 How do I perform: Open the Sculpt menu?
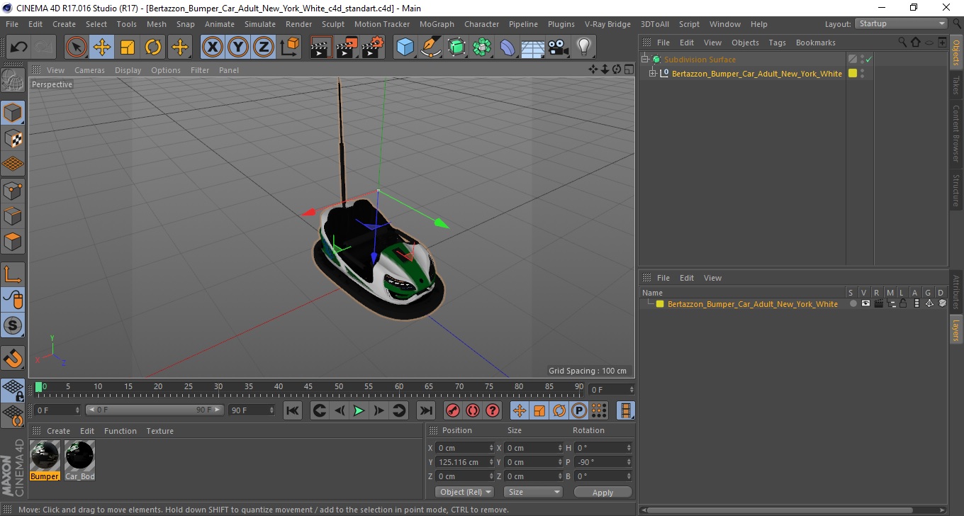pyautogui.click(x=332, y=24)
